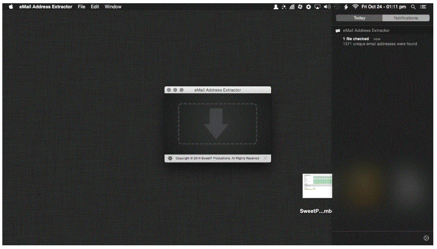This screenshot has width=437, height=249.
Task: Open the gear settings in the Extractor window
Action: (x=170, y=158)
